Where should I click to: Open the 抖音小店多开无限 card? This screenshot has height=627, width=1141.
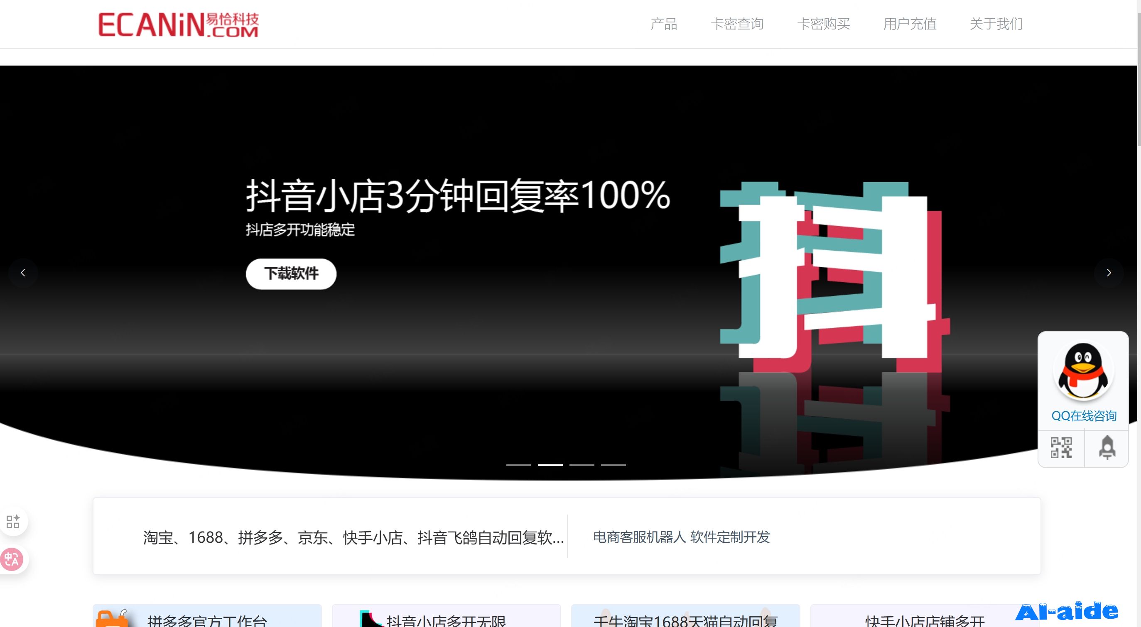tap(446, 616)
